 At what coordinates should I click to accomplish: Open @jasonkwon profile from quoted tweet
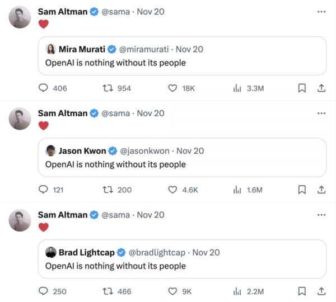point(146,150)
